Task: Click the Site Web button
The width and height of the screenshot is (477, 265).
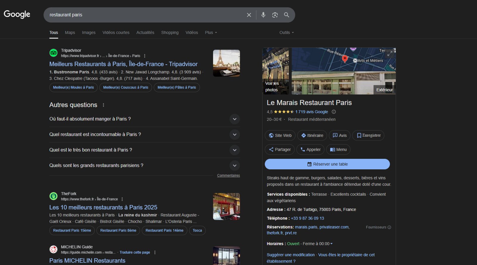Action: pyautogui.click(x=280, y=135)
